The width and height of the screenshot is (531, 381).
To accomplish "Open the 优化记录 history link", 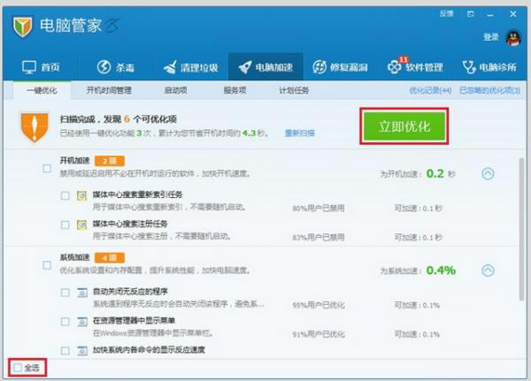I will (x=429, y=90).
